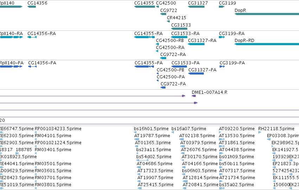299x190 pixels.
Task: Select the CG31327 gene bar
Action: (x=196, y=7)
